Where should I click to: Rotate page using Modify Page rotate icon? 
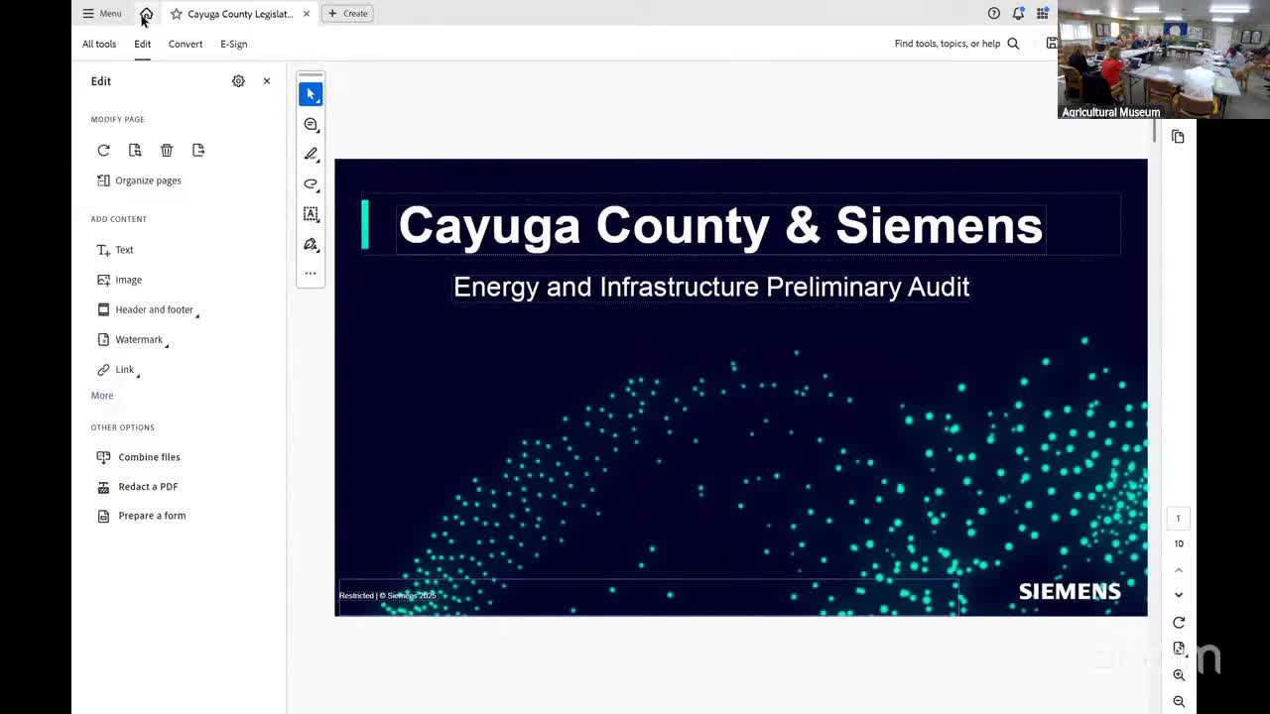[103, 150]
